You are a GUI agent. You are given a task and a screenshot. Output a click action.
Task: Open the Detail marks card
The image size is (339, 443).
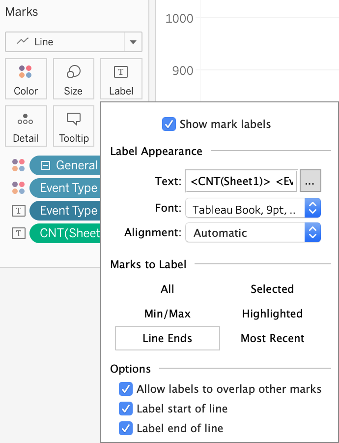pyautogui.click(x=26, y=126)
